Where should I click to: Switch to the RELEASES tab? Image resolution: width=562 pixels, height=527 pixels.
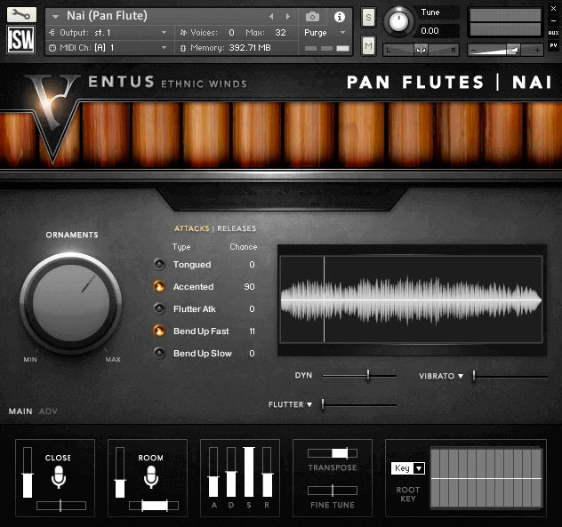(x=237, y=228)
